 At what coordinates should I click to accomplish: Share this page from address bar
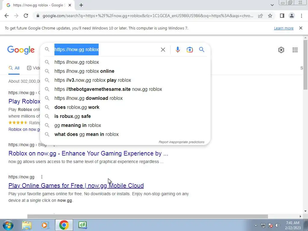point(260,16)
